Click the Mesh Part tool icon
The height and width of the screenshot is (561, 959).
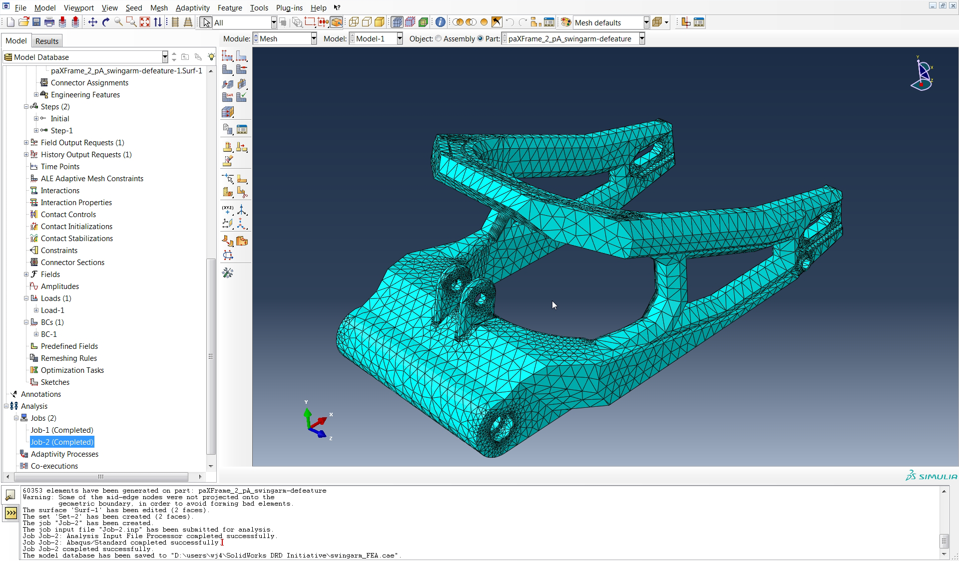click(228, 69)
